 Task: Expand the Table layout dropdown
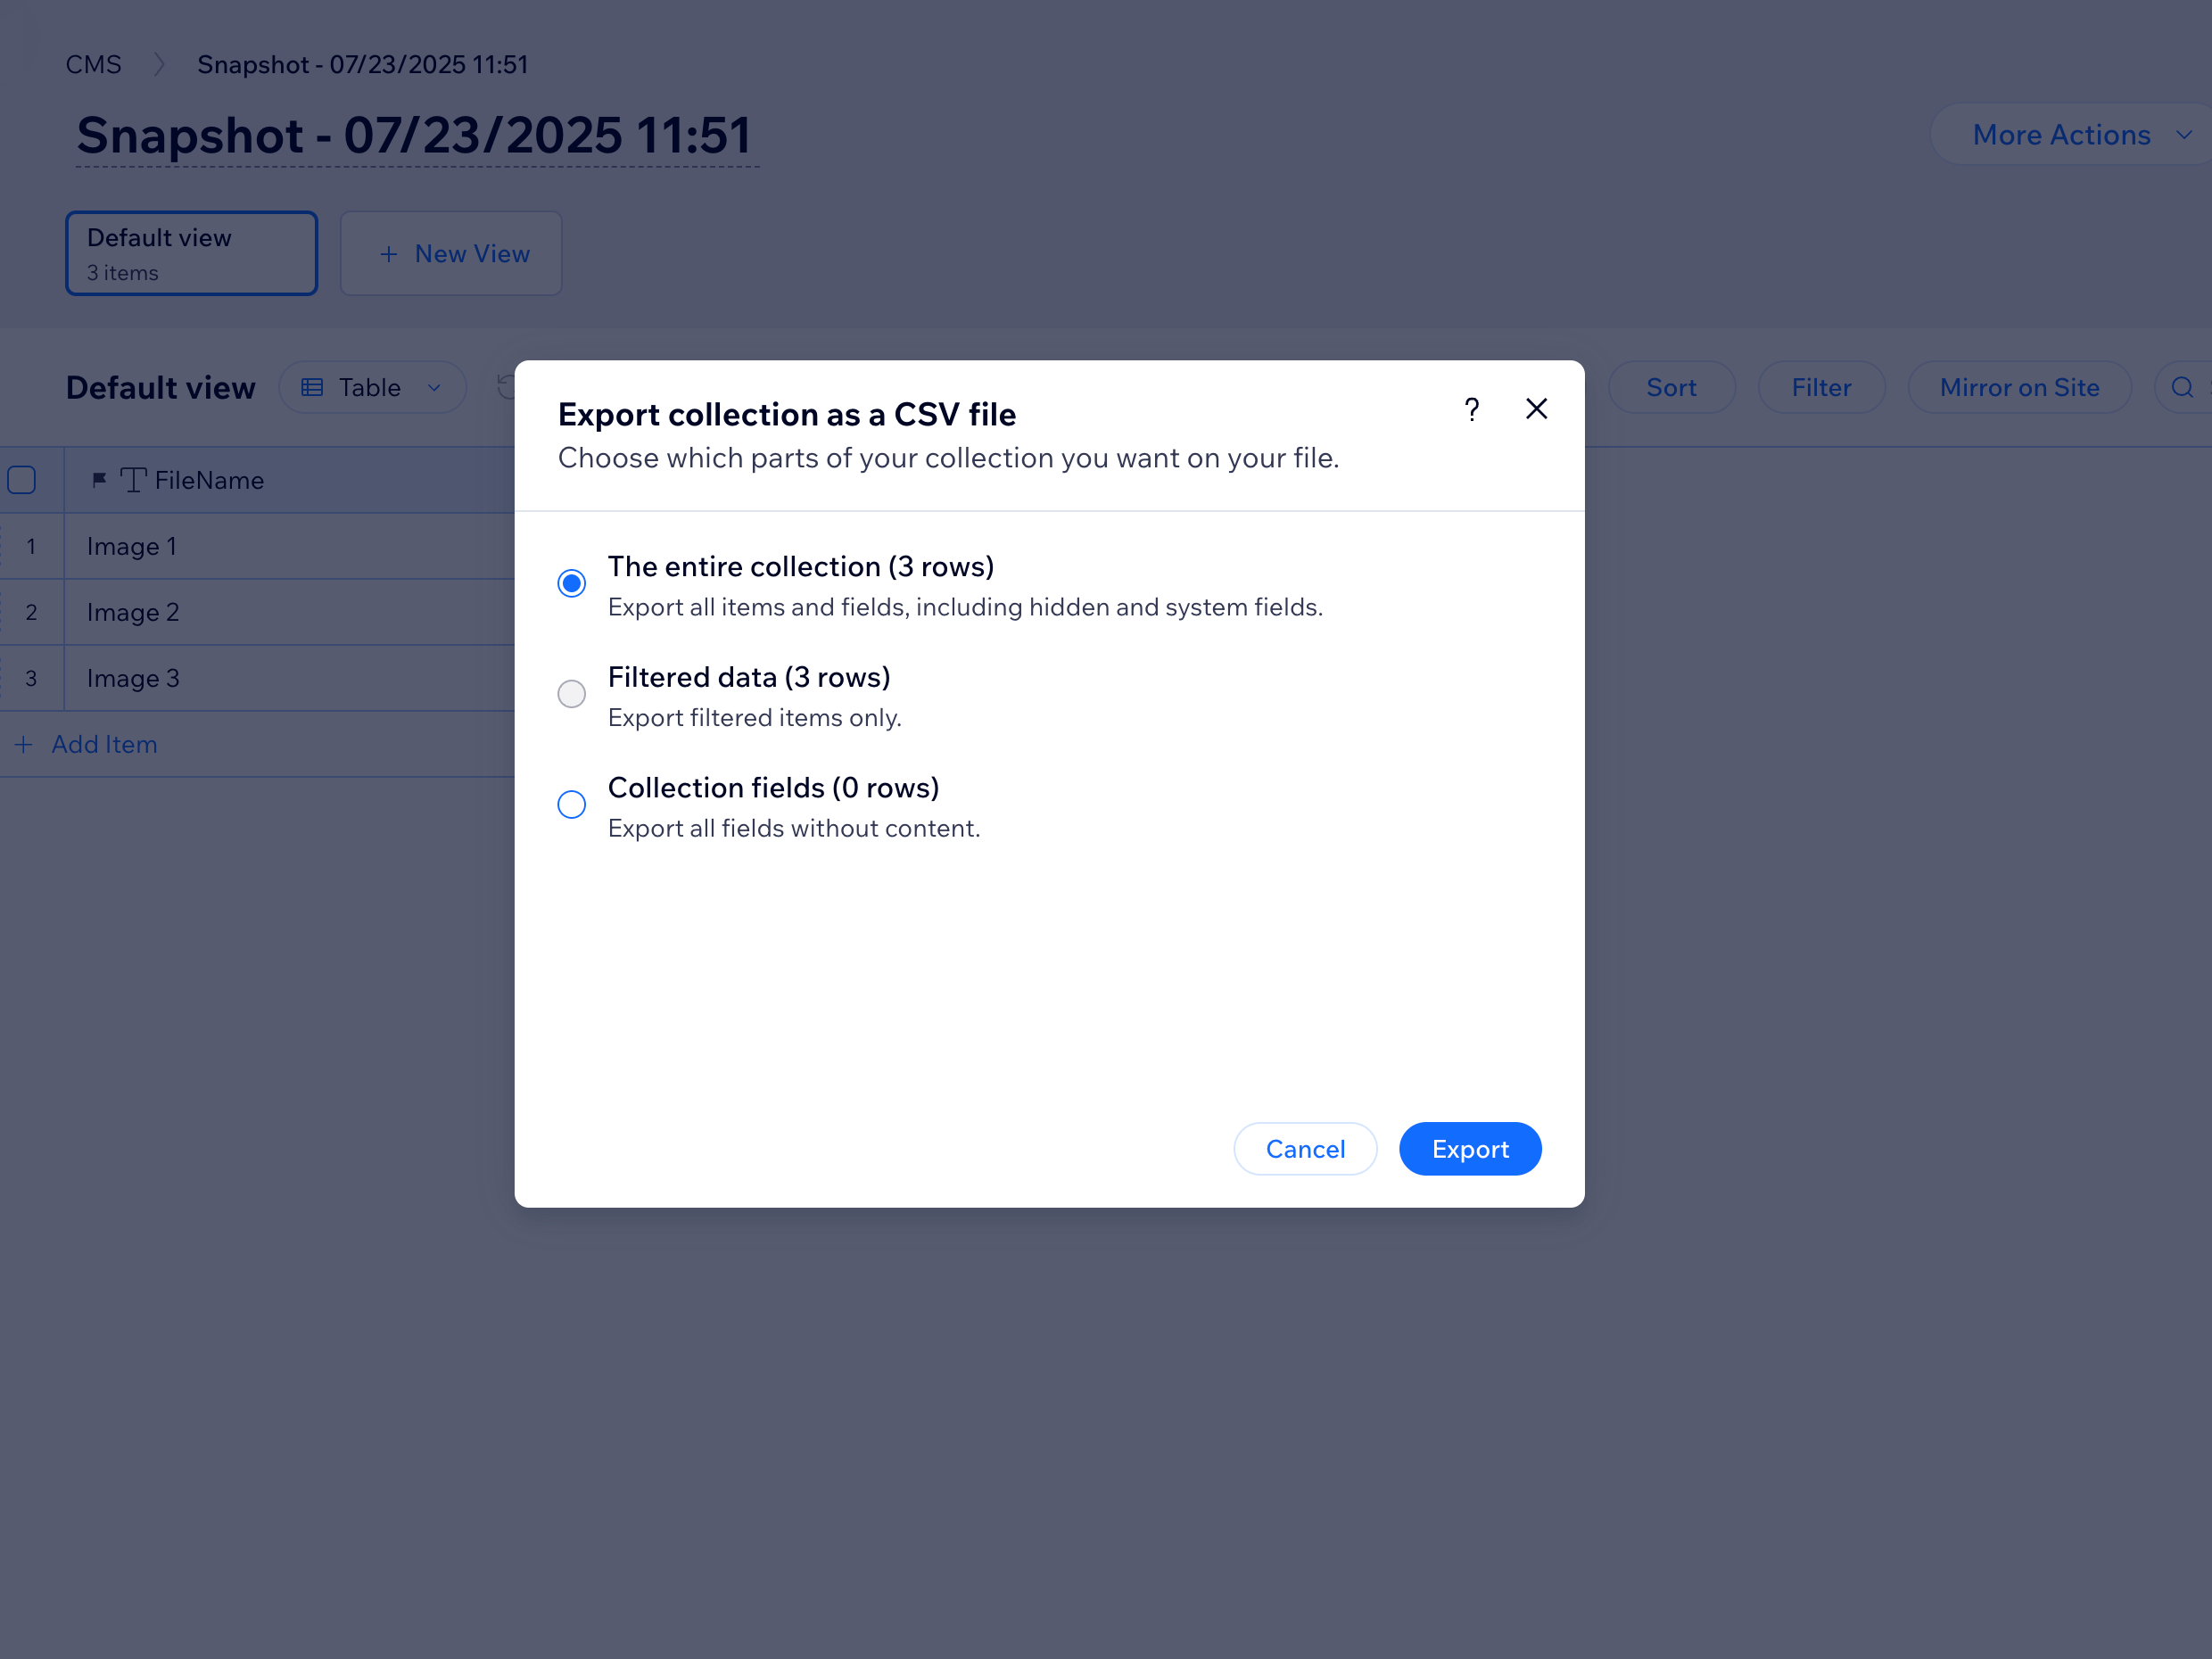coord(372,388)
